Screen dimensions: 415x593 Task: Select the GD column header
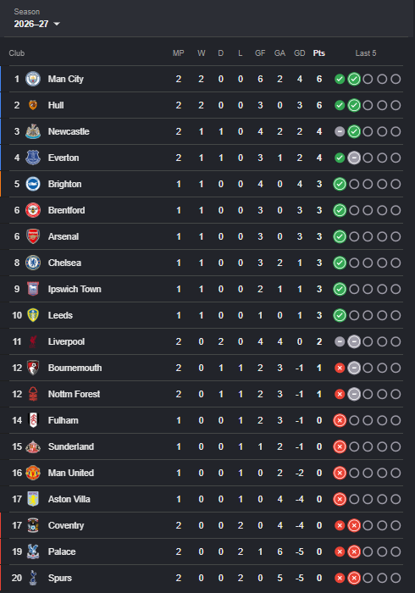(x=299, y=53)
